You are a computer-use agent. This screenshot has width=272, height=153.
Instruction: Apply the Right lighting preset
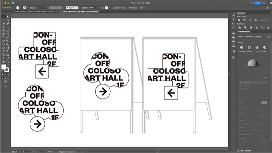(x=264, y=47)
